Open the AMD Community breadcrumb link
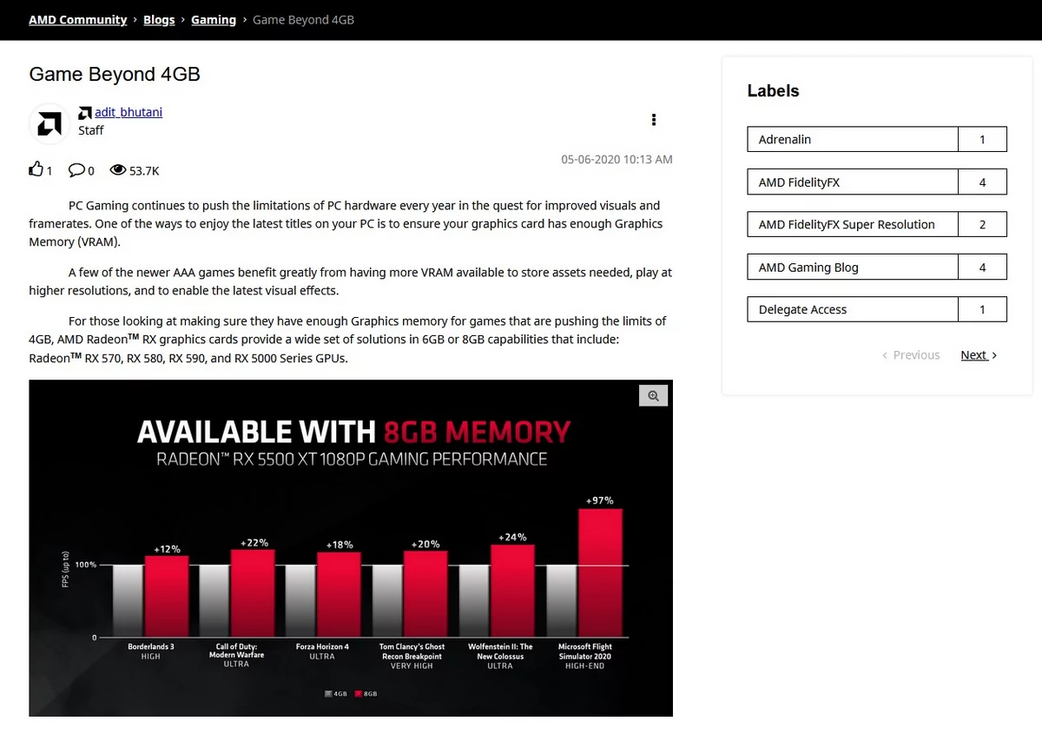The height and width of the screenshot is (734, 1042). [78, 19]
